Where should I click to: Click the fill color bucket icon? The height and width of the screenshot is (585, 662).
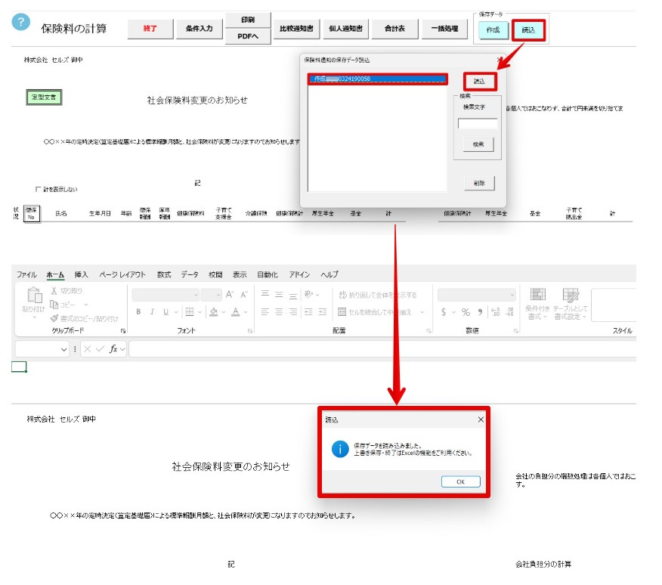click(214, 311)
